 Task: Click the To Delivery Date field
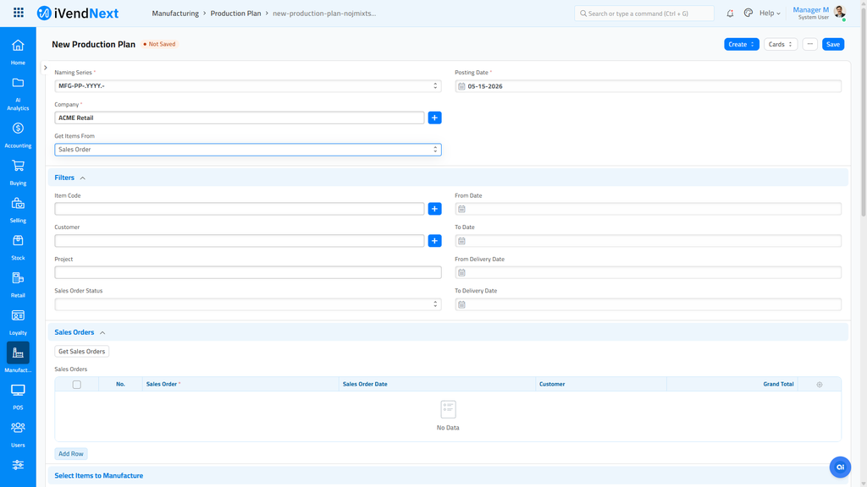pyautogui.click(x=648, y=304)
